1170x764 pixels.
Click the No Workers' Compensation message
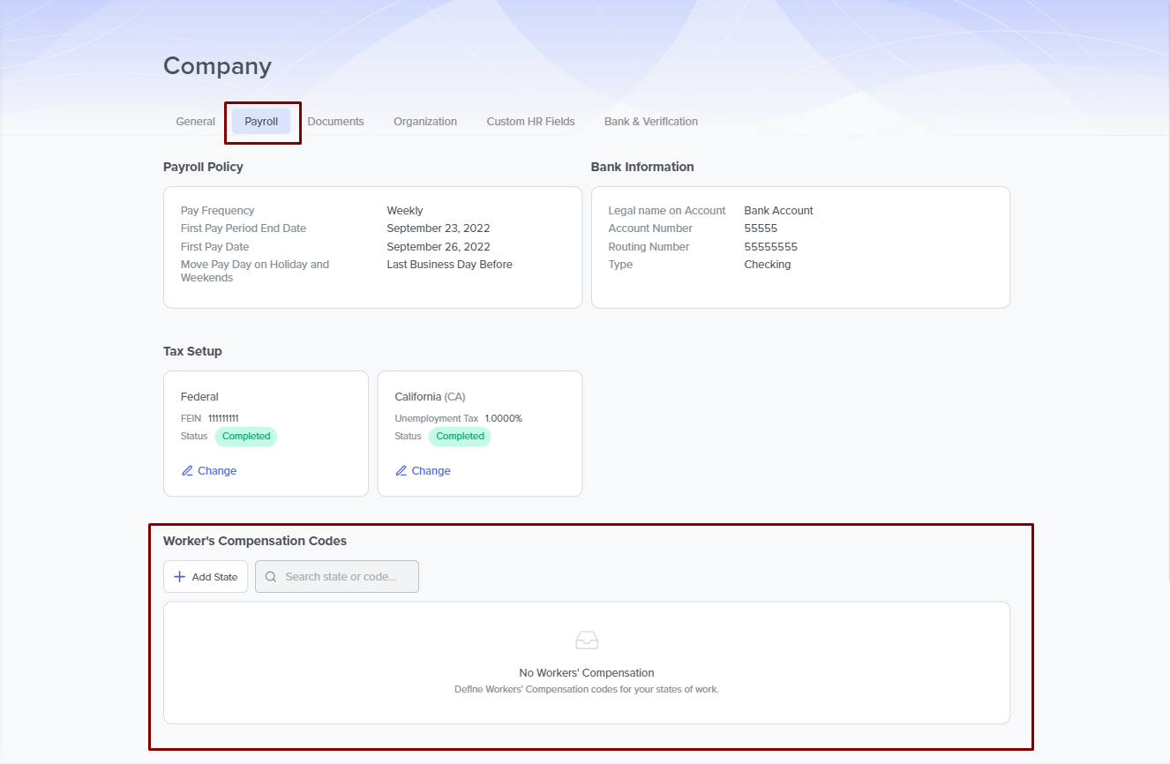587,673
